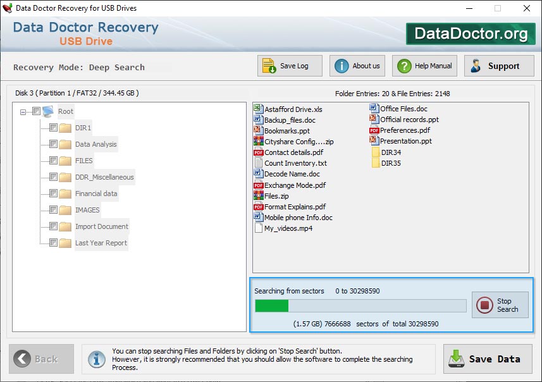542x382 pixels.
Task: Click the Word icon of Backup_files.doc
Action: (258, 120)
